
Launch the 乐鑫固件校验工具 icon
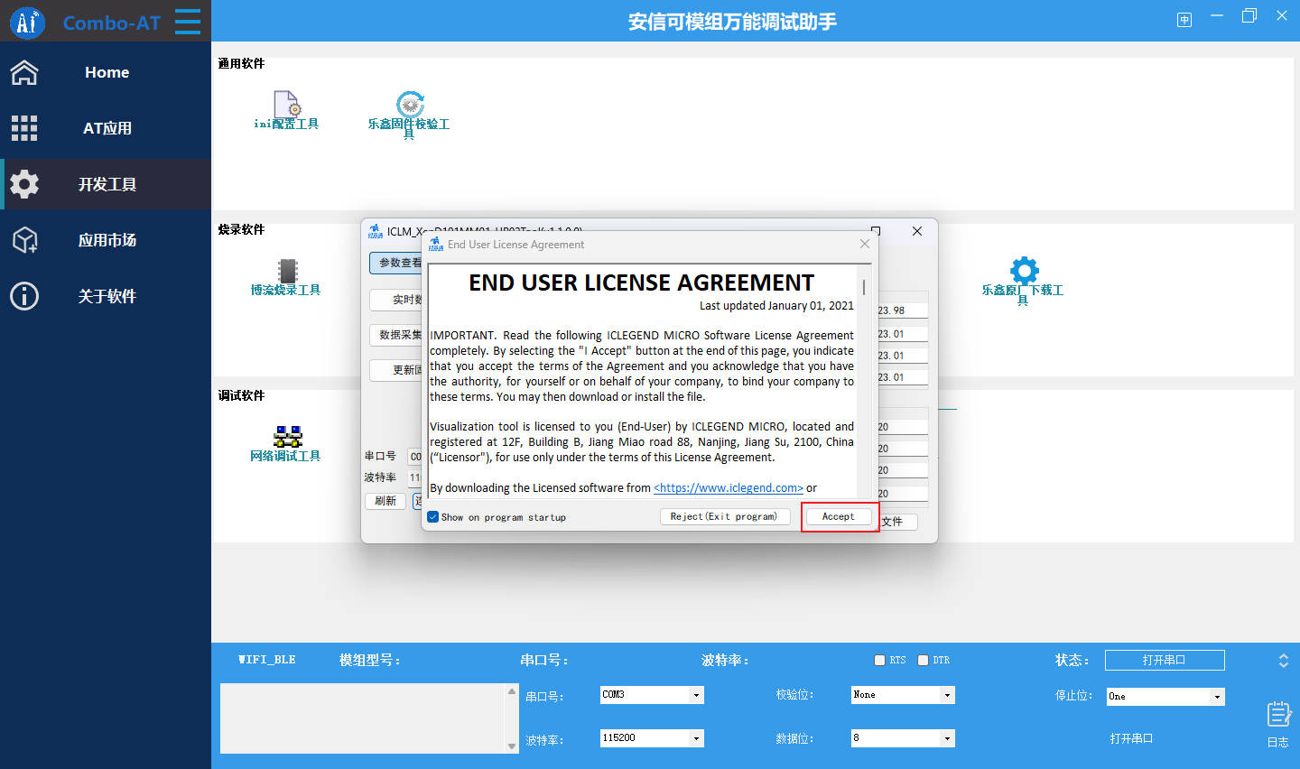[410, 104]
